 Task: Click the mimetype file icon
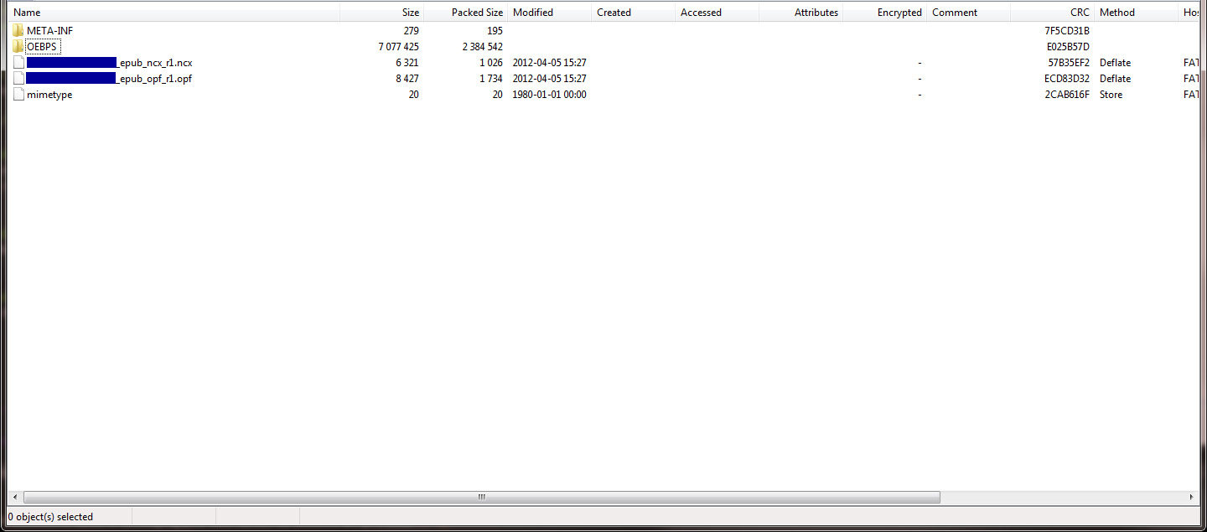(18, 95)
